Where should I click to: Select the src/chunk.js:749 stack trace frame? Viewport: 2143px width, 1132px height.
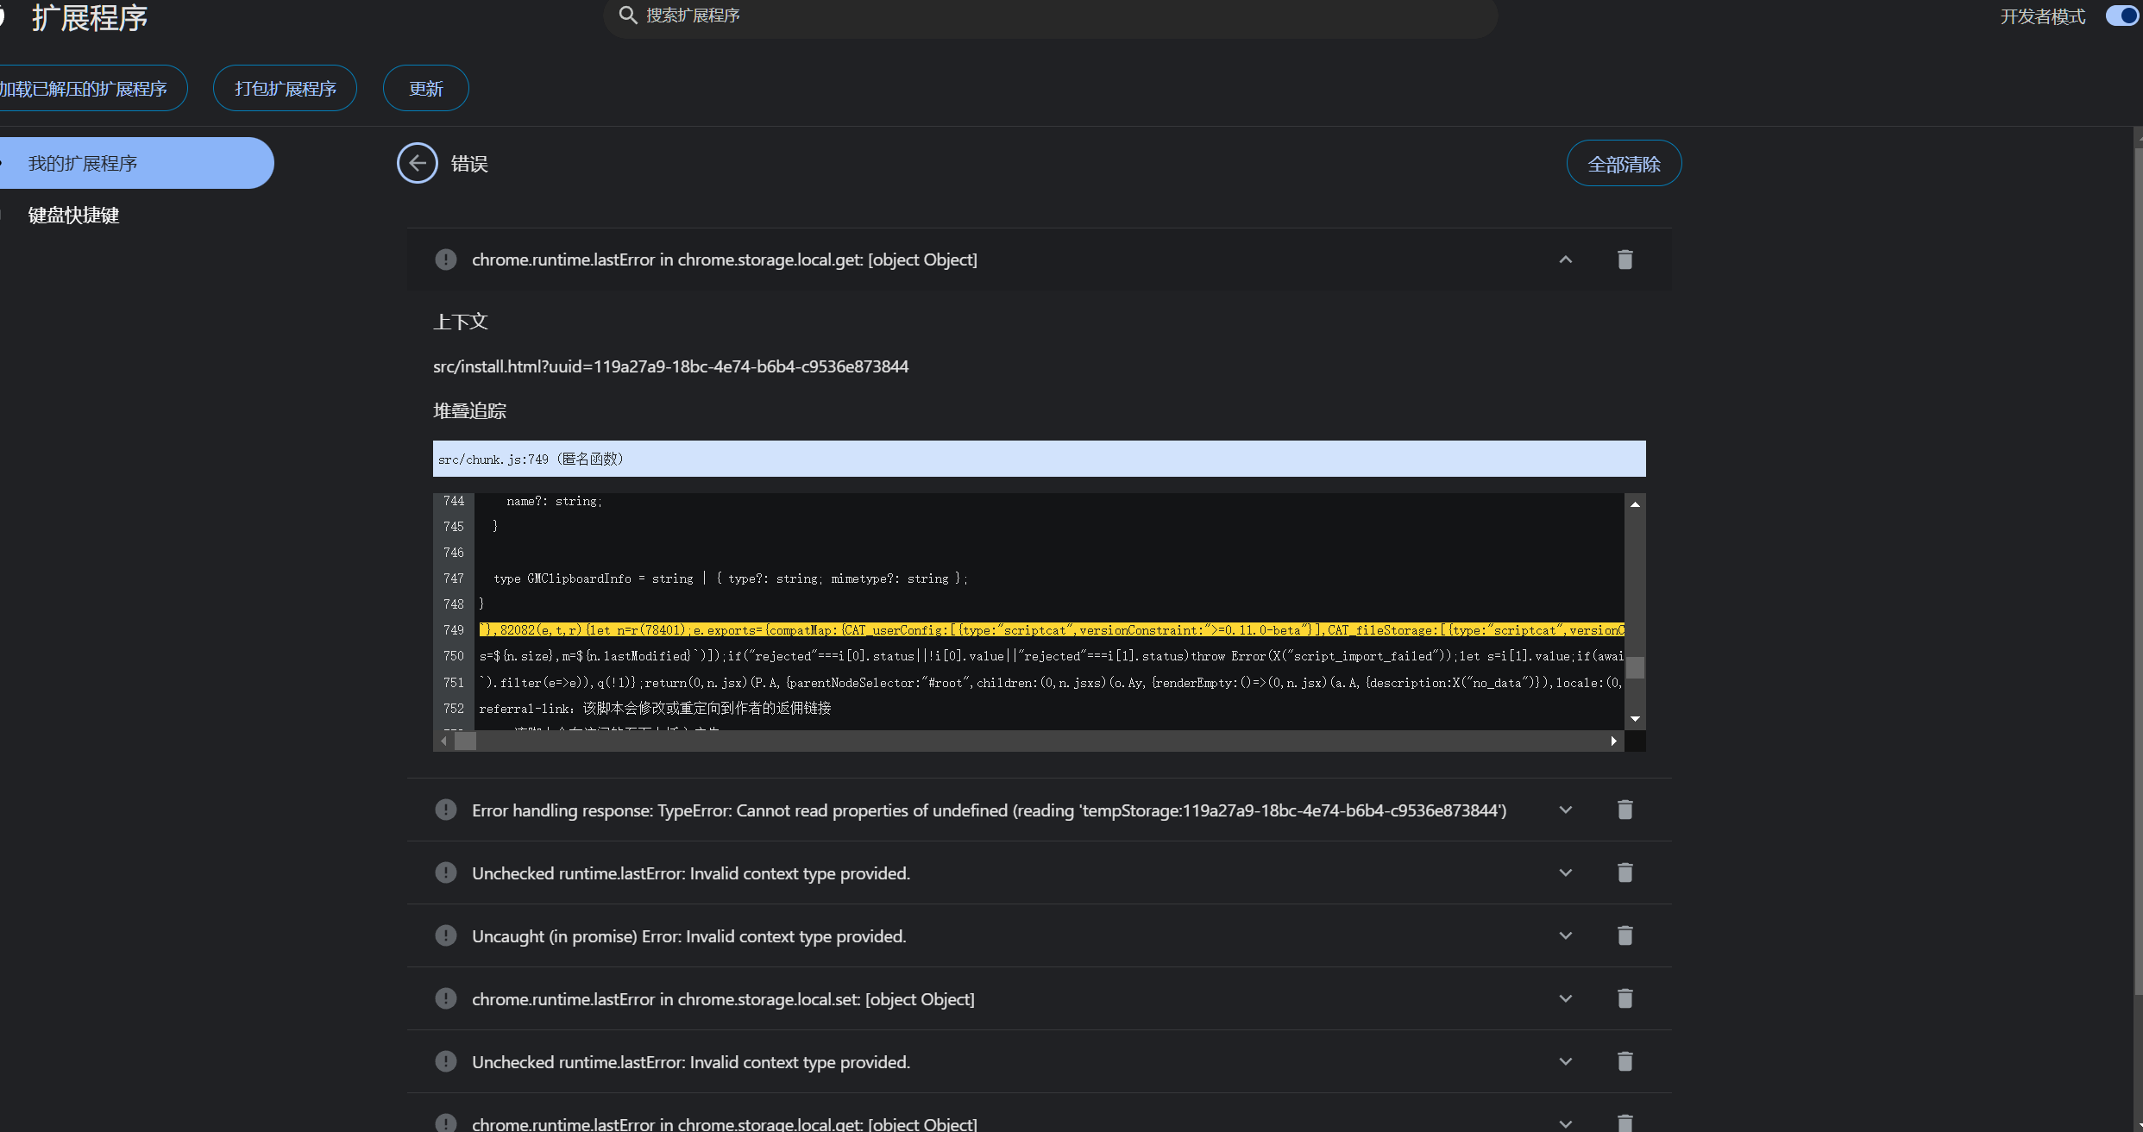pos(1039,459)
